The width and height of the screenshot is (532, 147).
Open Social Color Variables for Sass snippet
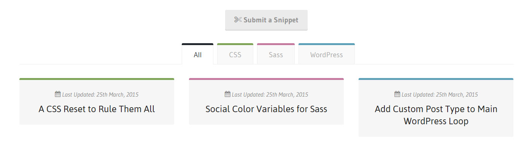(266, 109)
